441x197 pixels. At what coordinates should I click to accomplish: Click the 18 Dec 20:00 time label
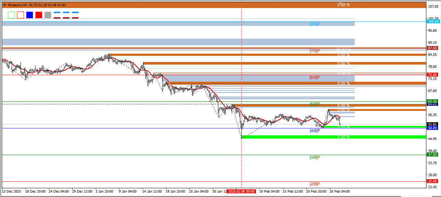click(x=35, y=192)
